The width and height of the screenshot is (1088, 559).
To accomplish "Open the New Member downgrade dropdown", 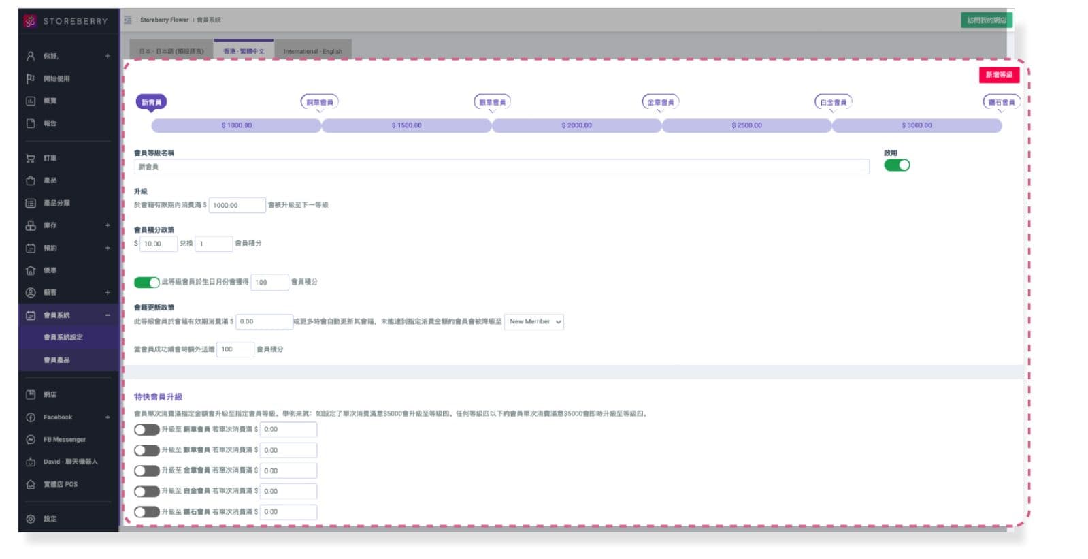I will tap(534, 321).
